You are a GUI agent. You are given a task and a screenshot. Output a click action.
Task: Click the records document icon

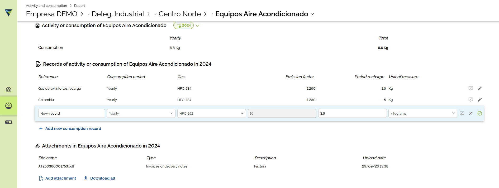click(x=38, y=64)
